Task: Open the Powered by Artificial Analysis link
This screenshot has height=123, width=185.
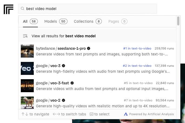Action: pyautogui.click(x=149, y=114)
